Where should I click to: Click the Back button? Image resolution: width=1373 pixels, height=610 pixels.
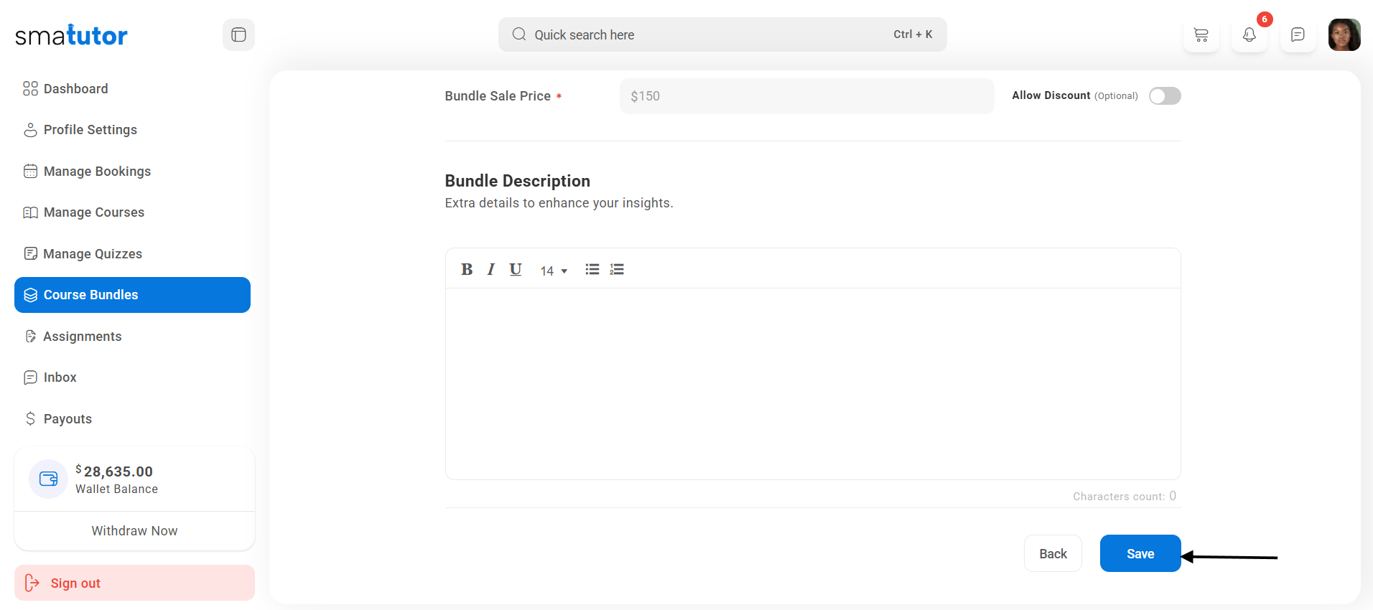click(1053, 553)
